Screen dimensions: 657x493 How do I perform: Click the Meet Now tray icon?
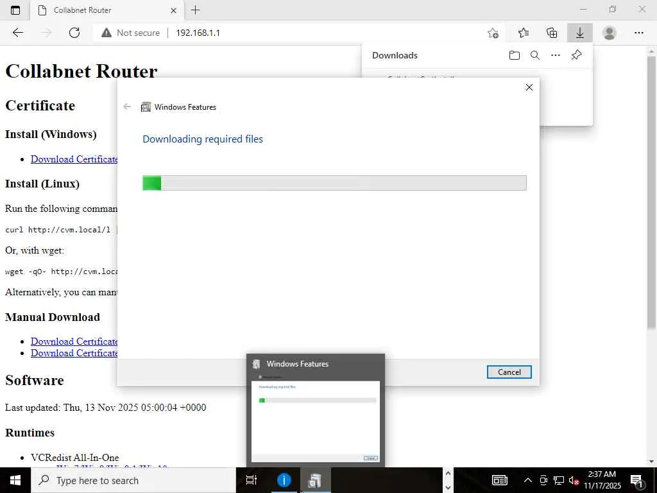tap(543, 480)
